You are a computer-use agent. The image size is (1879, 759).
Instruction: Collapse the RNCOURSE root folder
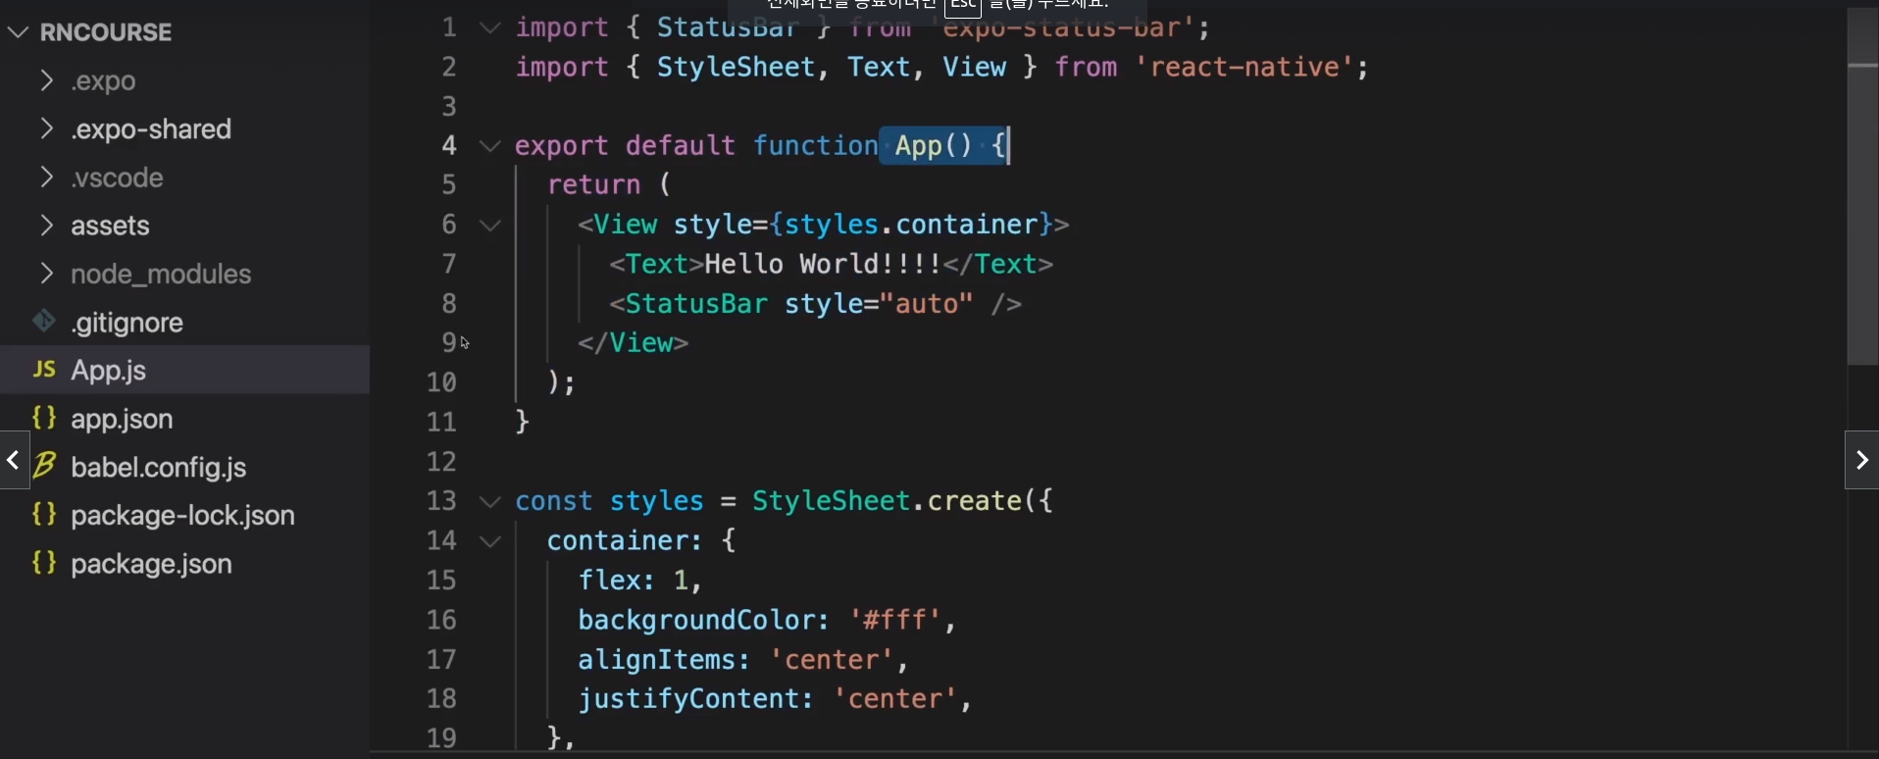18,32
